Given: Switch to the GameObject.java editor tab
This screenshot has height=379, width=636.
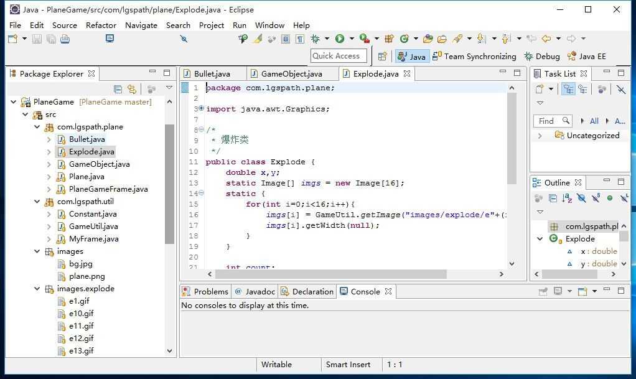Looking at the screenshot, I should (291, 73).
